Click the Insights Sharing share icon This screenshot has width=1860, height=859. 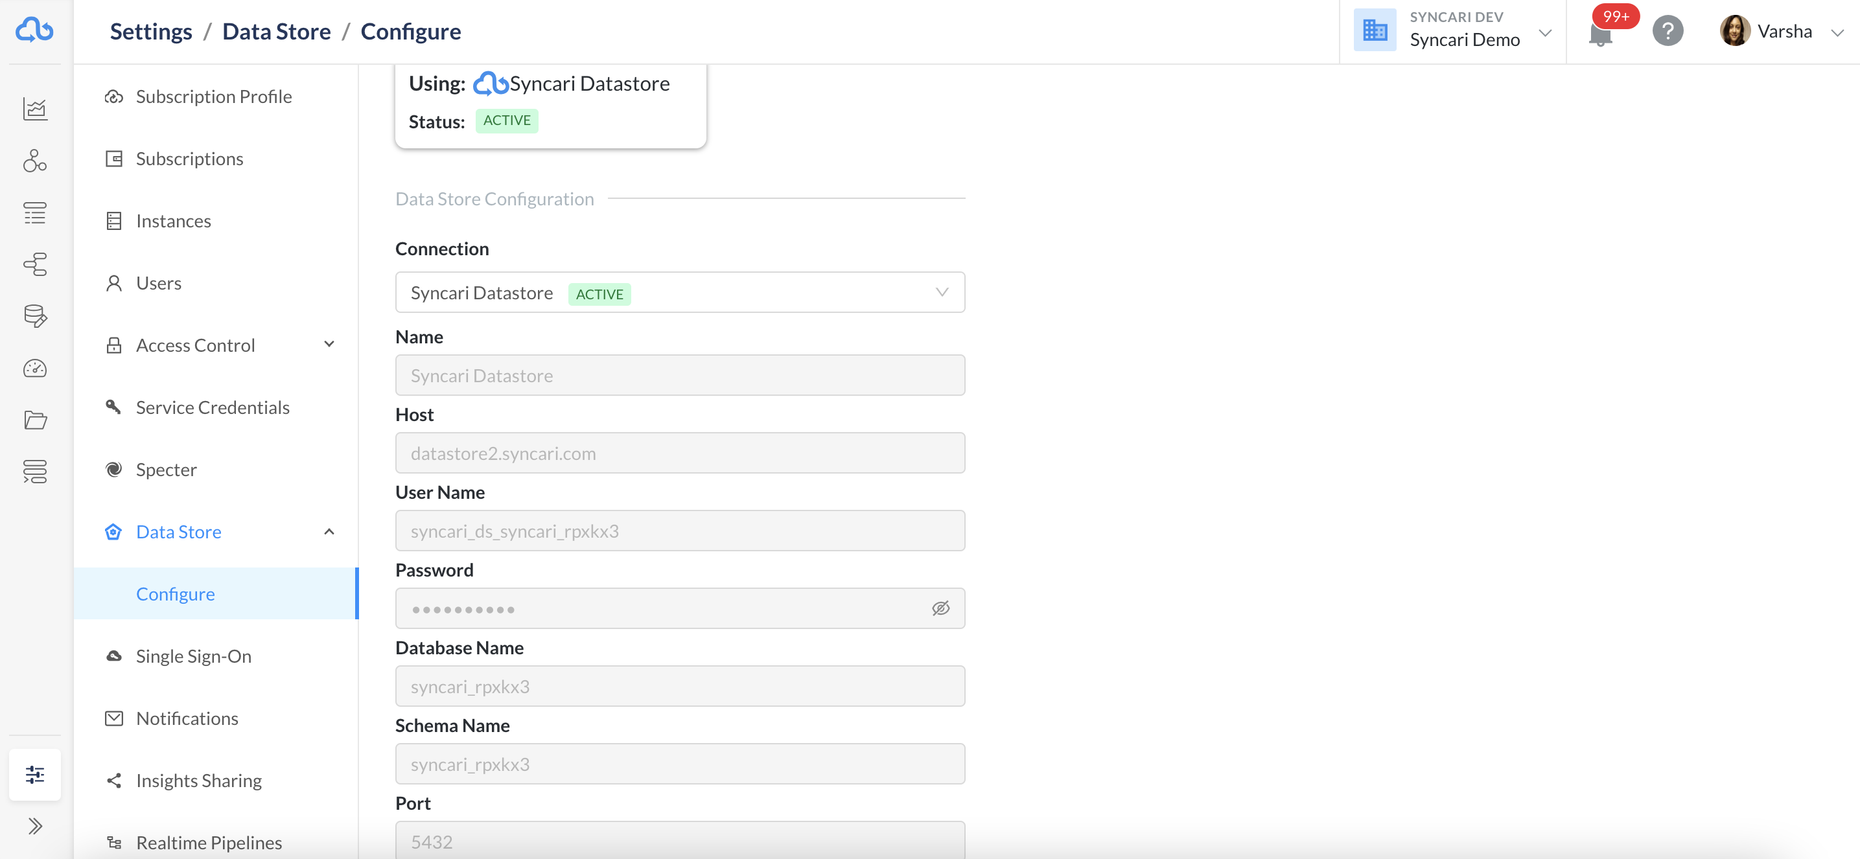coord(113,781)
